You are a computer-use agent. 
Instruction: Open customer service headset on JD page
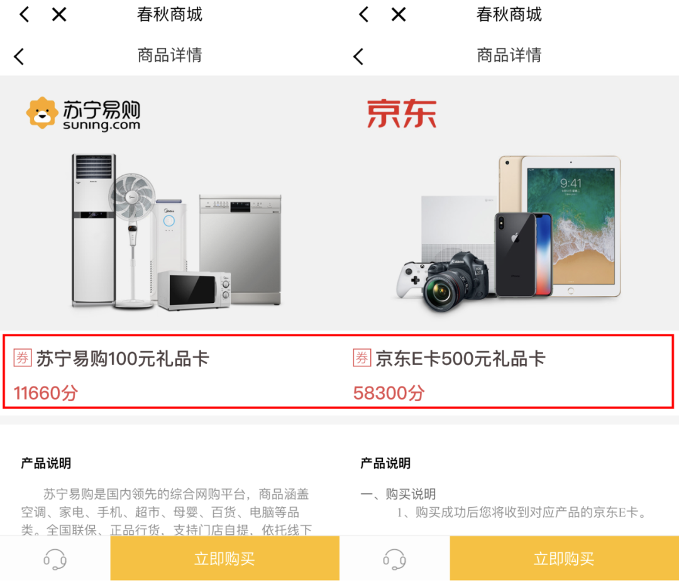(394, 559)
